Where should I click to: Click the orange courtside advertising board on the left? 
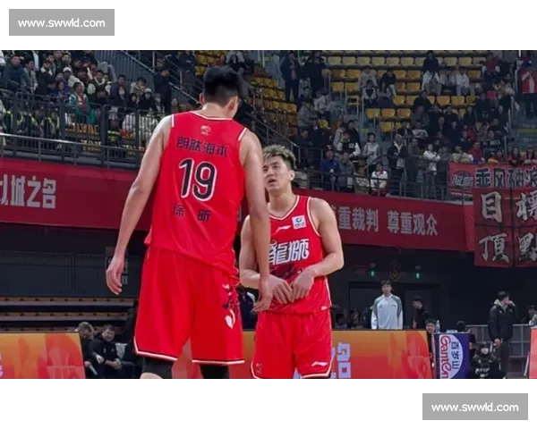(x=40, y=356)
